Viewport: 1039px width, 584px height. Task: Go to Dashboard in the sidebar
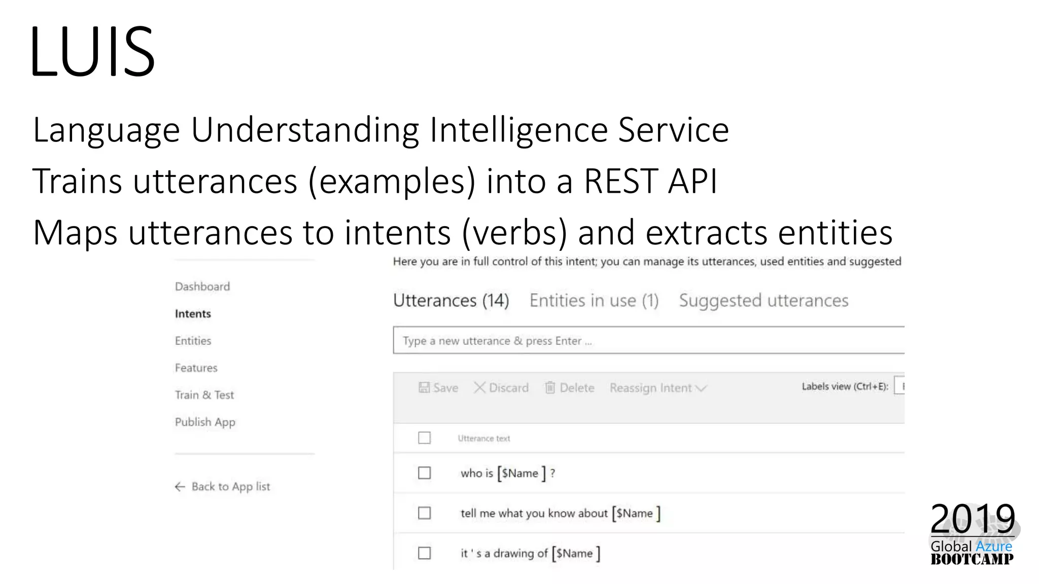(x=202, y=287)
